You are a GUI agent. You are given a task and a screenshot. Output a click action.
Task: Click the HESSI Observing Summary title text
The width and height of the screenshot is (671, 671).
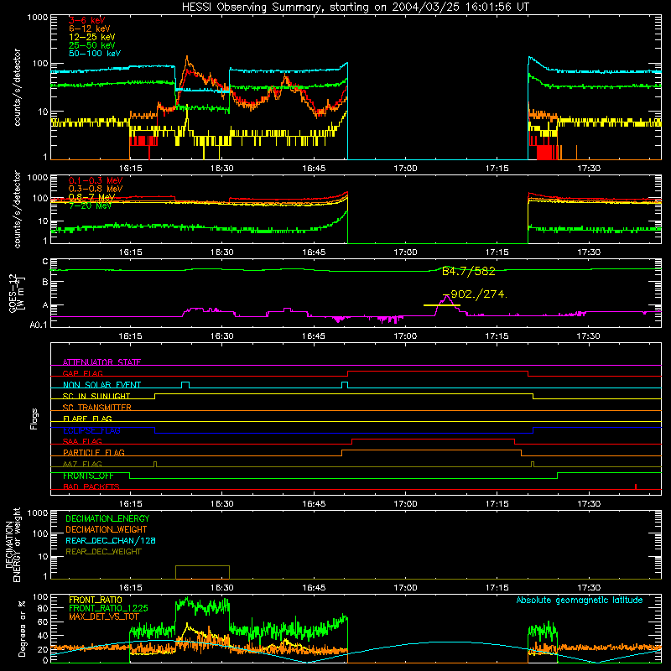356,8
